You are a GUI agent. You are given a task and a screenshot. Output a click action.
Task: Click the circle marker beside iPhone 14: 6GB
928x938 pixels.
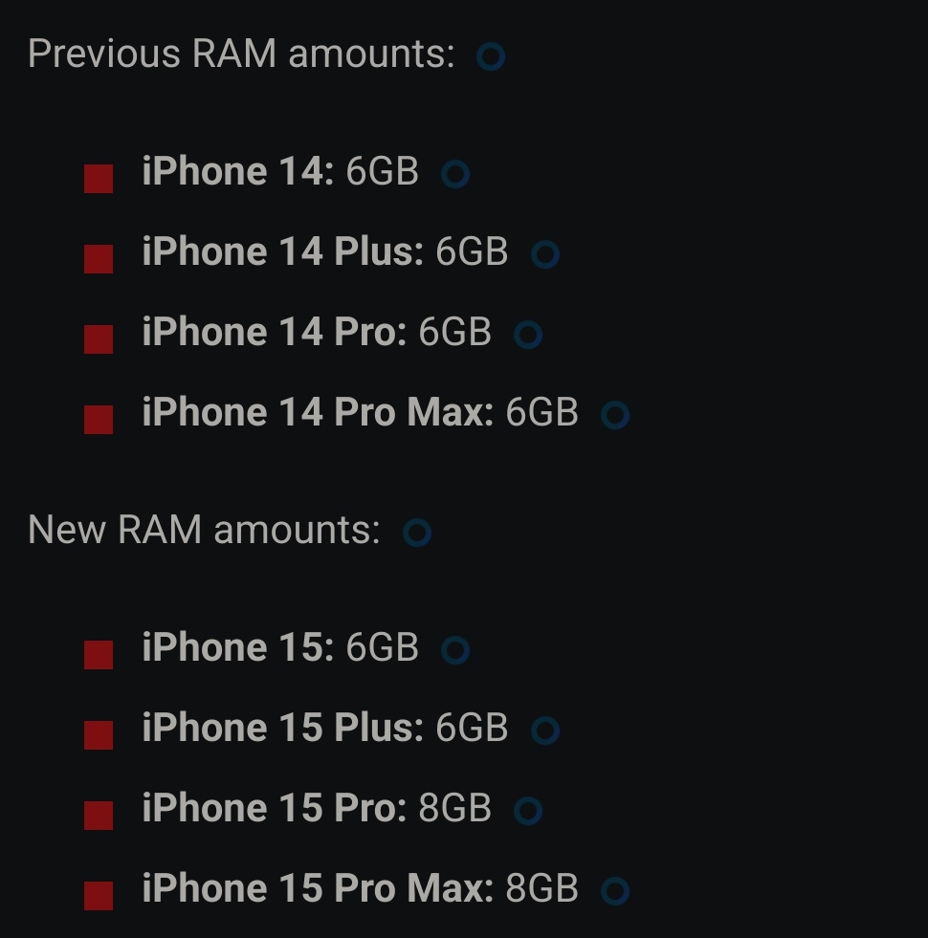click(x=455, y=175)
